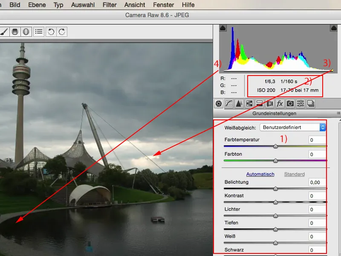Open the Effects fx panel tab

tap(280, 104)
